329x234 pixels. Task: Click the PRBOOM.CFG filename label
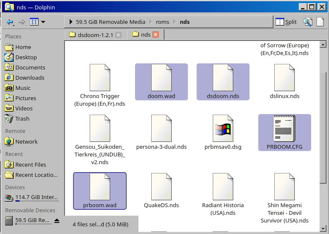(285, 147)
